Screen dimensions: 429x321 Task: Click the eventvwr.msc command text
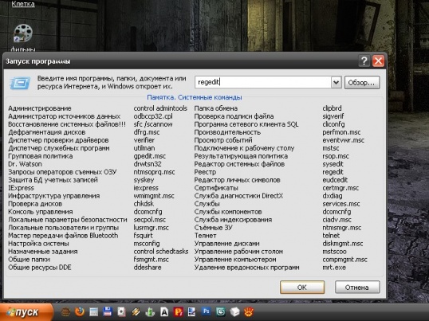(x=344, y=140)
